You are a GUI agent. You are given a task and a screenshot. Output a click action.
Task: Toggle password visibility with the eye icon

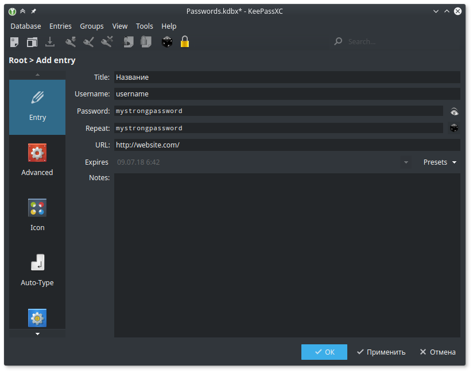[454, 111]
